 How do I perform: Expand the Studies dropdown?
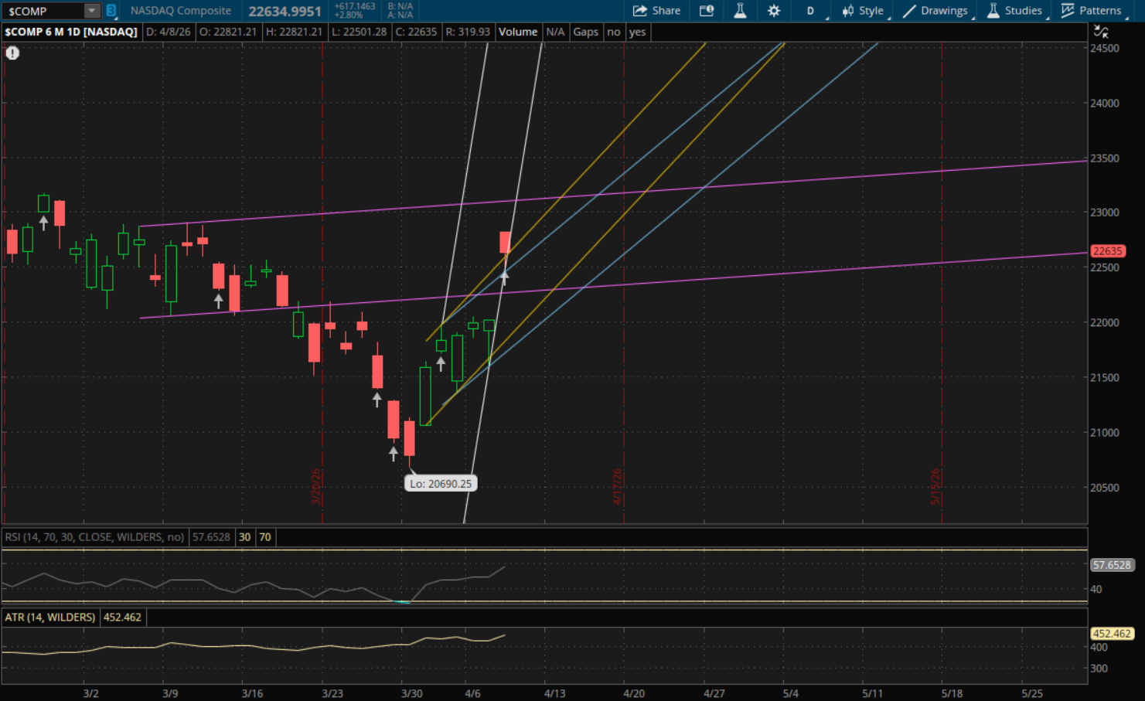[x=1014, y=11]
